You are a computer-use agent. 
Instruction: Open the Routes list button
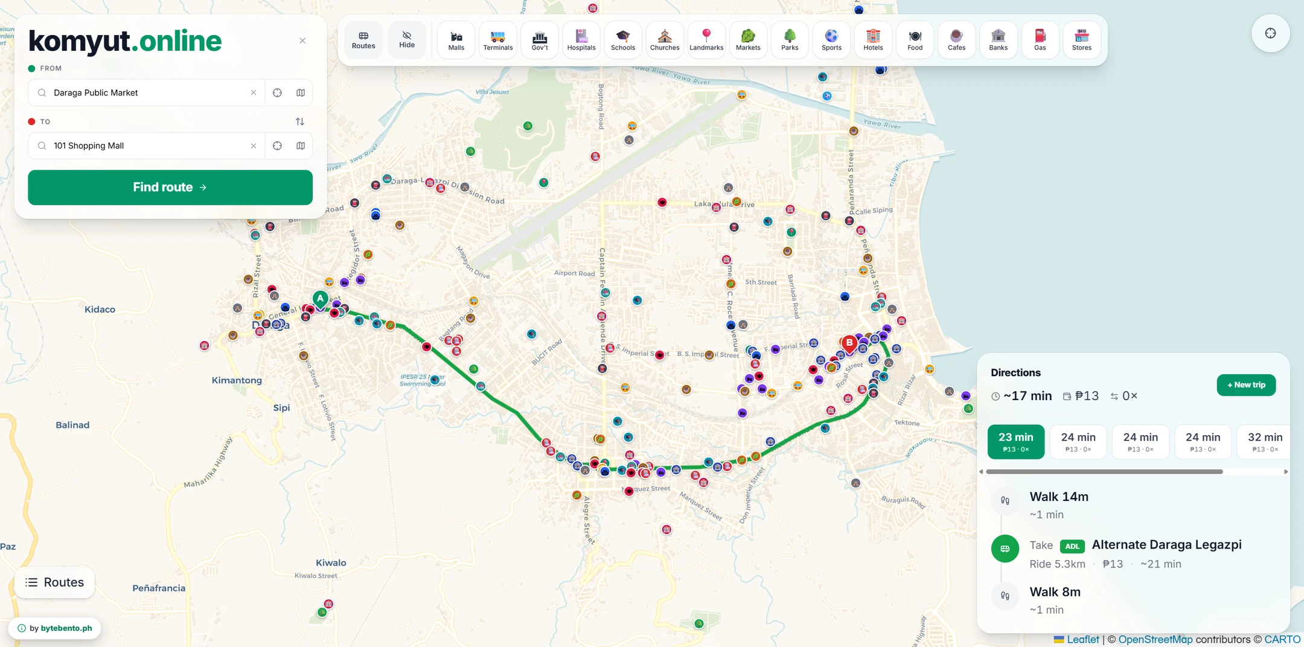[54, 582]
